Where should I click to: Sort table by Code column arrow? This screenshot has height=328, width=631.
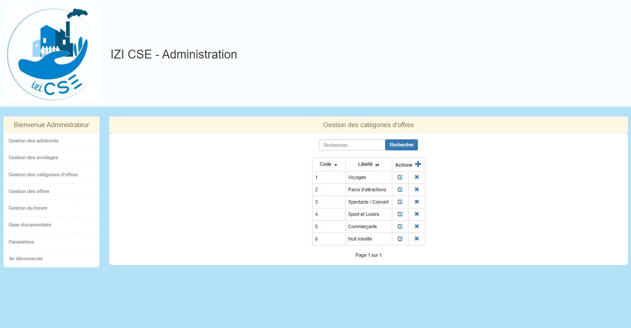[336, 165]
